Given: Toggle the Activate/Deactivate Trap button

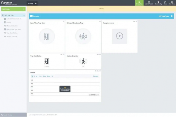Looking at the screenshot, I should coord(83,36).
